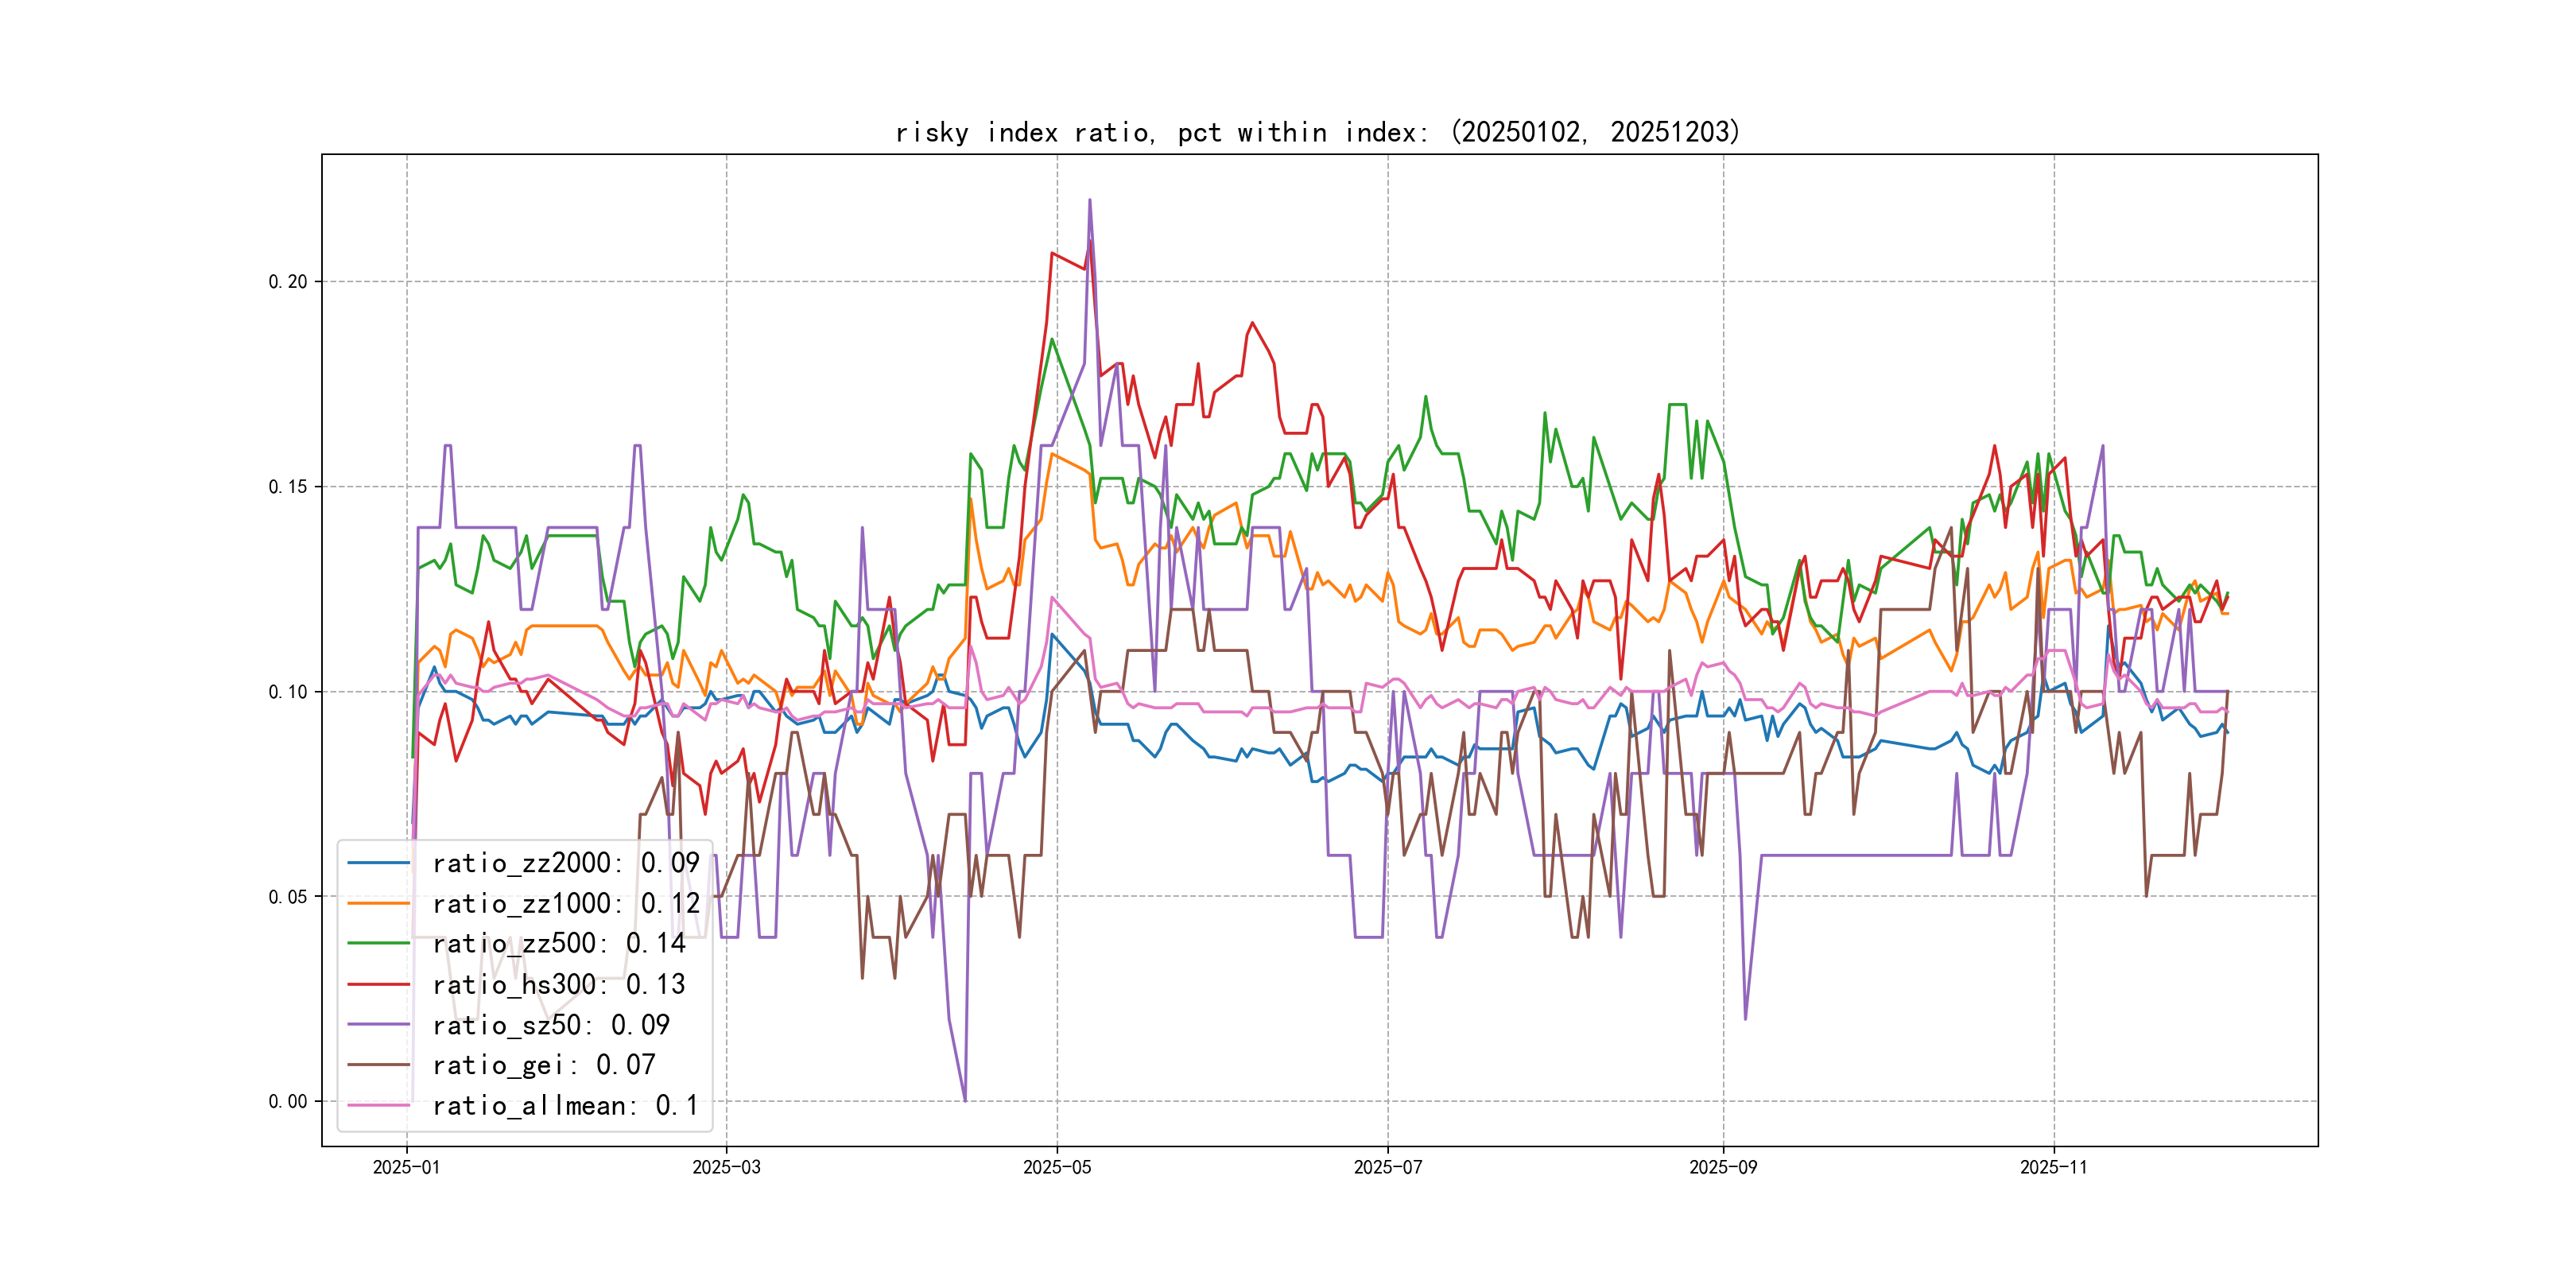Click the 2025-01 x-axis tick label
Image resolution: width=2576 pixels, height=1288 pixels.
tap(406, 1168)
